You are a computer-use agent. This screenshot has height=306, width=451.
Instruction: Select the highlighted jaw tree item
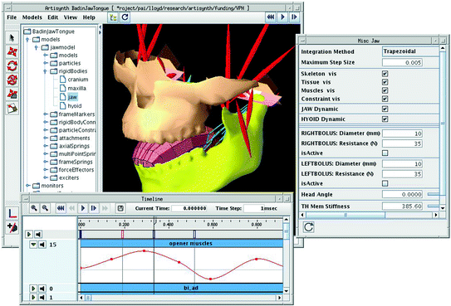tap(72, 97)
